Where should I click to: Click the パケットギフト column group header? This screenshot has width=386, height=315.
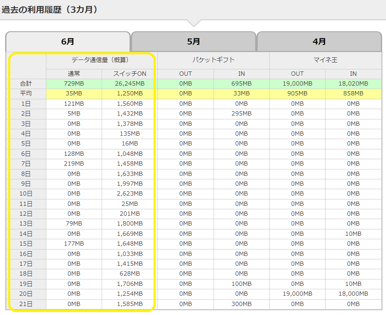pos(214,60)
